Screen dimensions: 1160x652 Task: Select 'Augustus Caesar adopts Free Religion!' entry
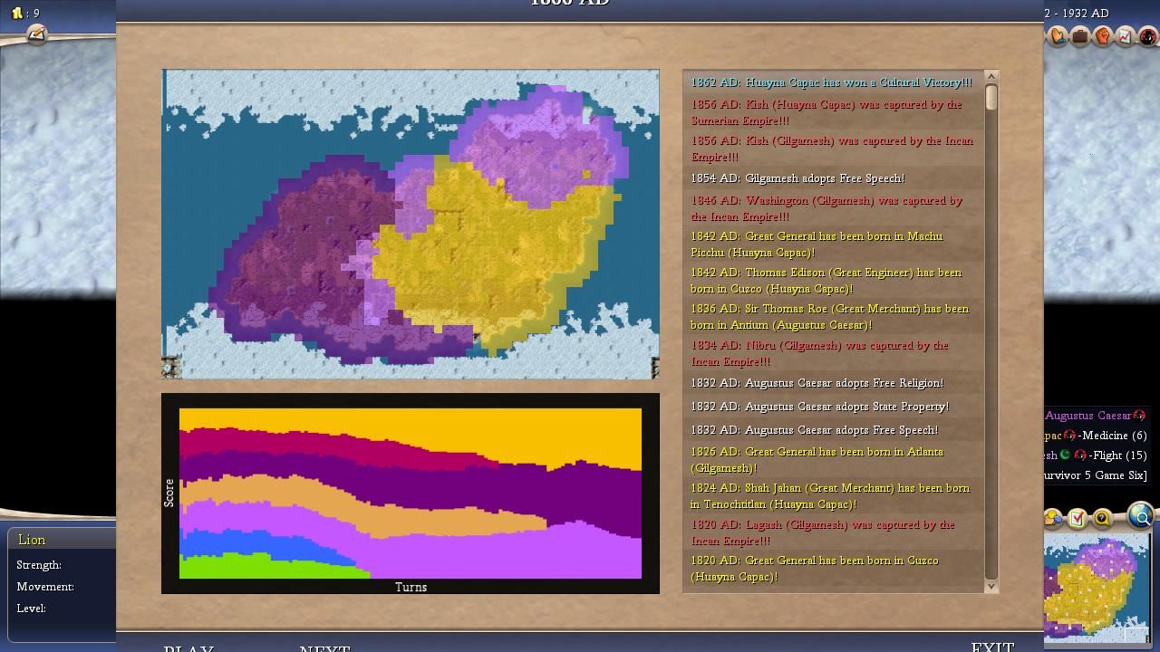833,383
